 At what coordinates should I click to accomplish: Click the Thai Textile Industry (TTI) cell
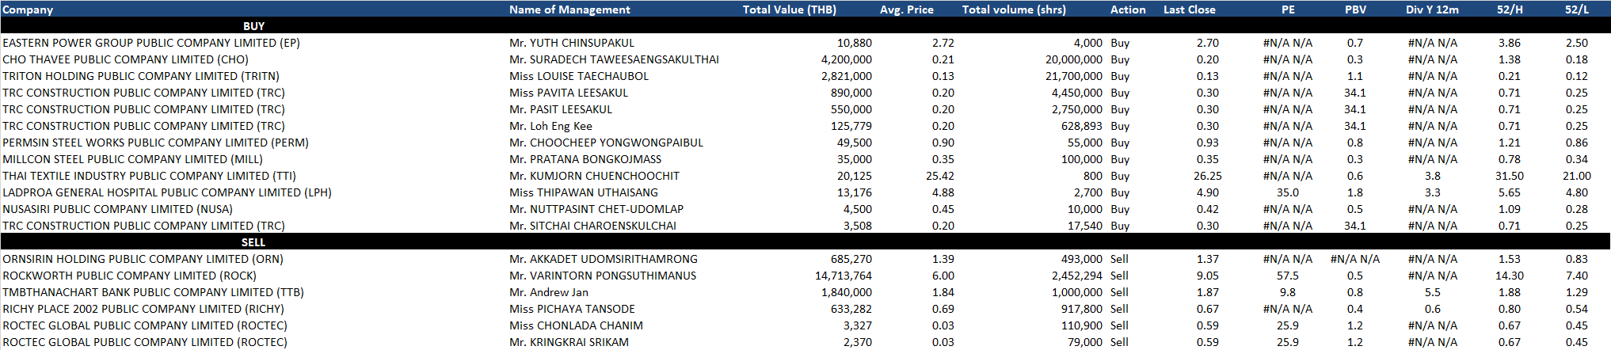[149, 176]
